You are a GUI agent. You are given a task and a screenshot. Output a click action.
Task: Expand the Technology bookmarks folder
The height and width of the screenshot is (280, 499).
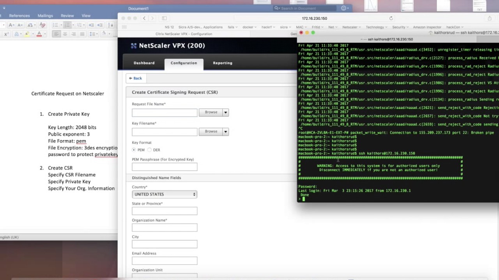377,27
